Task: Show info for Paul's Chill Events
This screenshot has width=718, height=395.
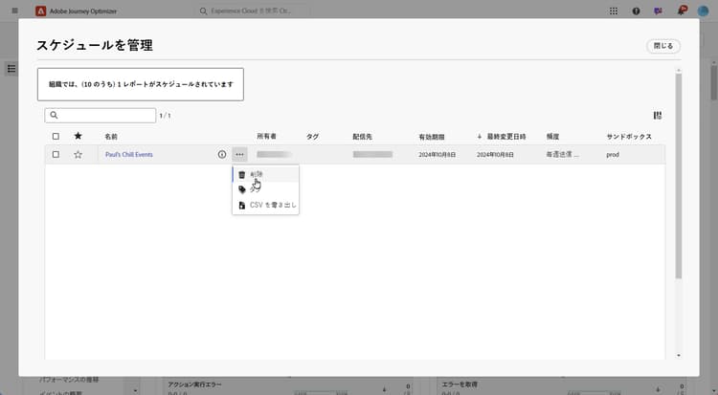Action: pyautogui.click(x=222, y=155)
